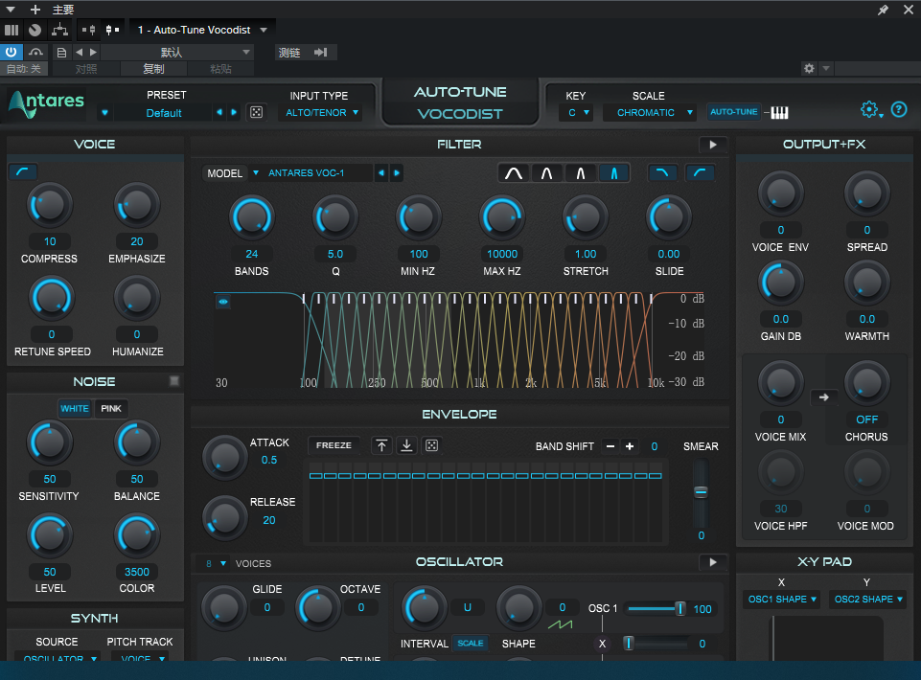Choose the second filter band shape

tap(547, 173)
